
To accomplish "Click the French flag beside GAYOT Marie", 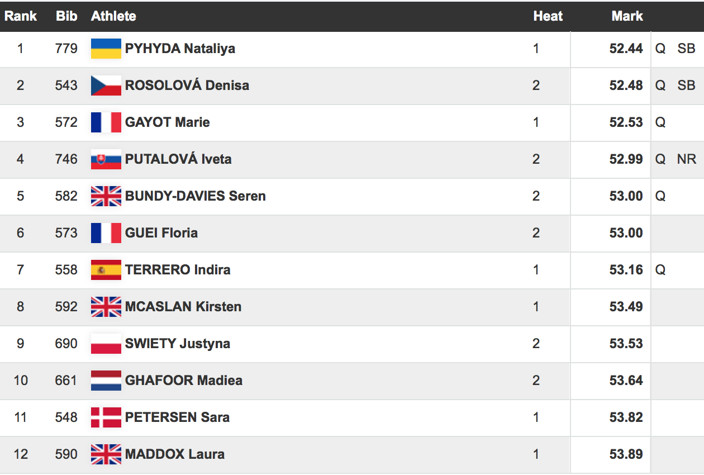I will pyautogui.click(x=106, y=122).
